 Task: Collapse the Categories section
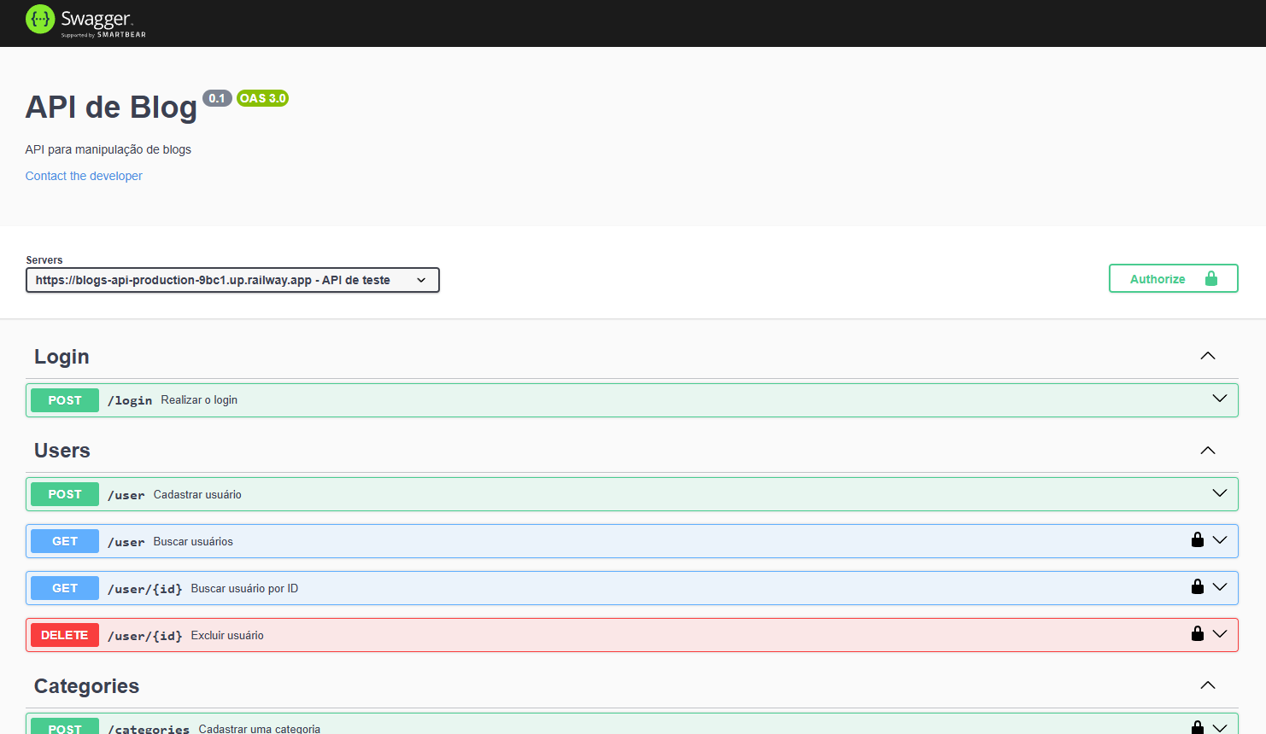[x=1207, y=684]
